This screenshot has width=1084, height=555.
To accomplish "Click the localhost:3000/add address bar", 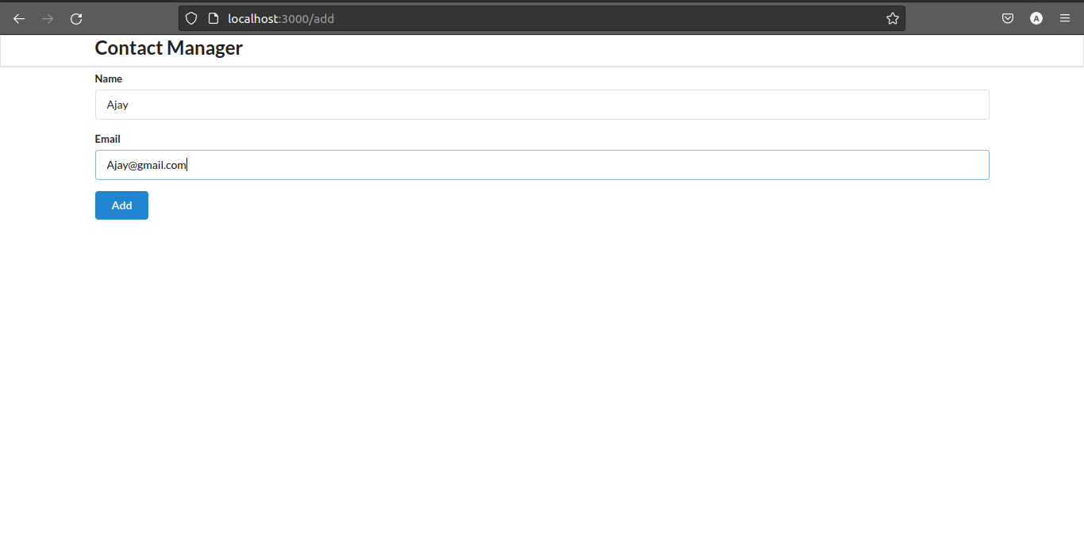I will pyautogui.click(x=542, y=18).
